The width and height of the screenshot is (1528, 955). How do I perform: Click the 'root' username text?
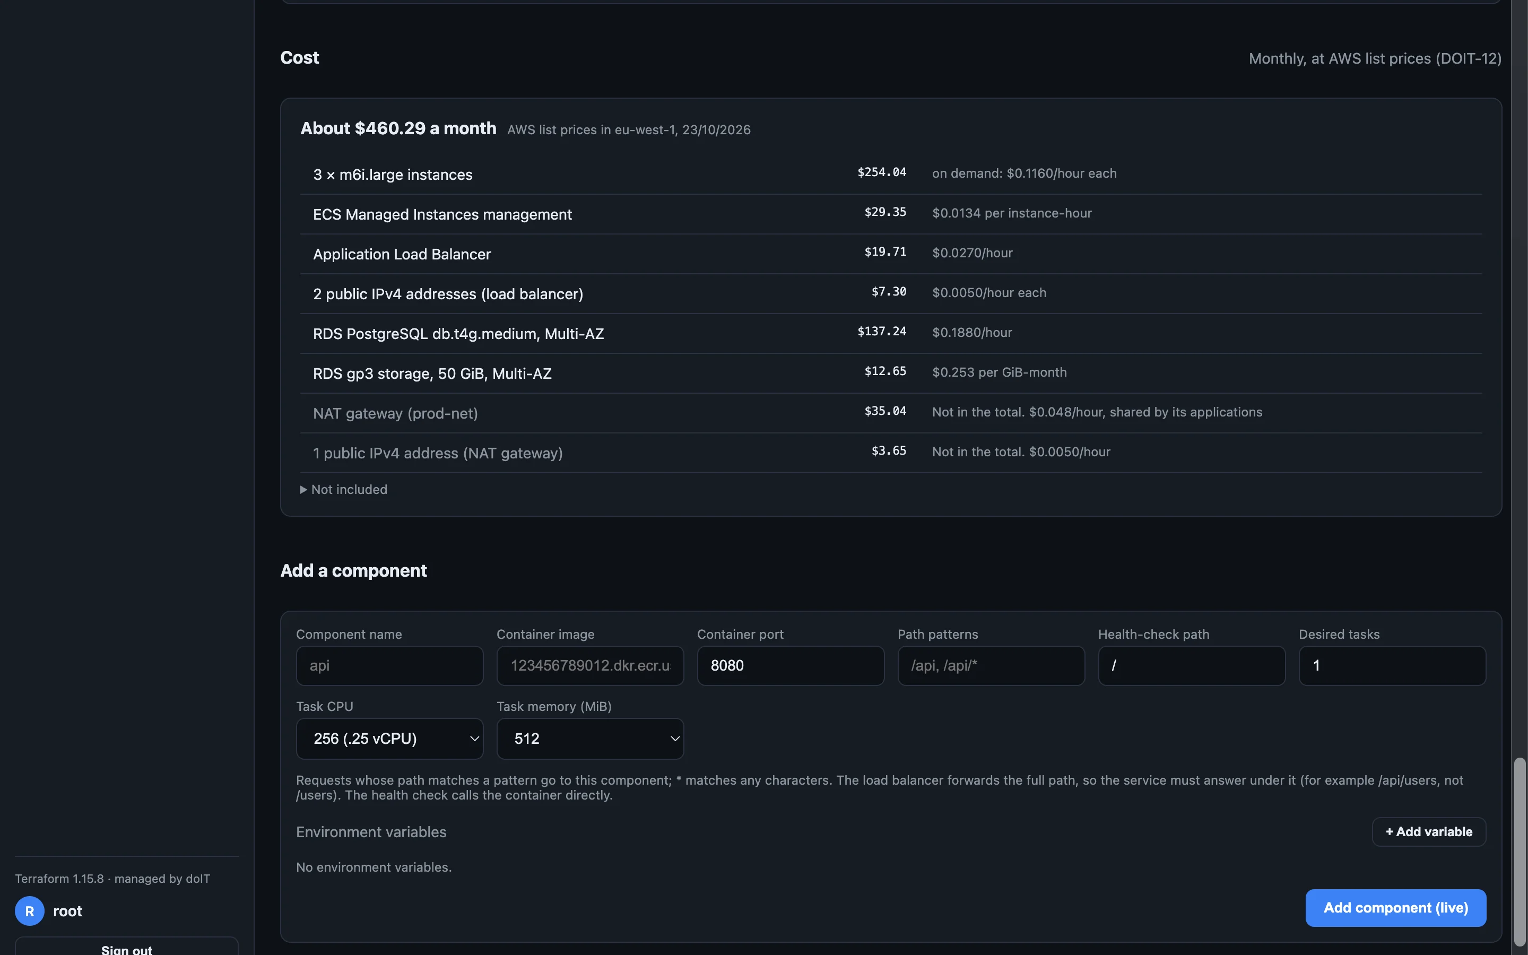pyautogui.click(x=67, y=911)
